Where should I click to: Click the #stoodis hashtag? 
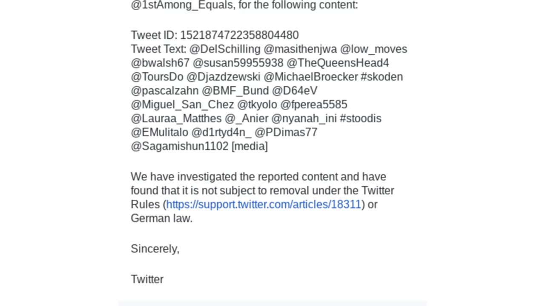point(360,119)
